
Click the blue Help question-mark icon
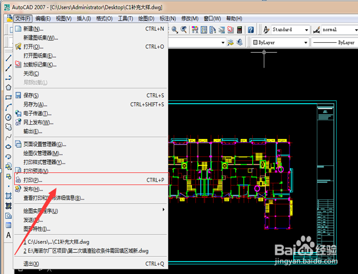click(251, 30)
